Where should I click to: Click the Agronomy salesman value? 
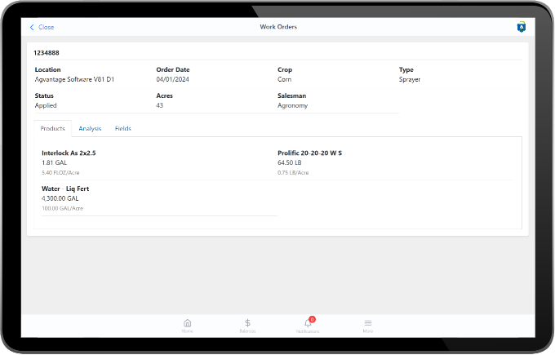(x=292, y=105)
